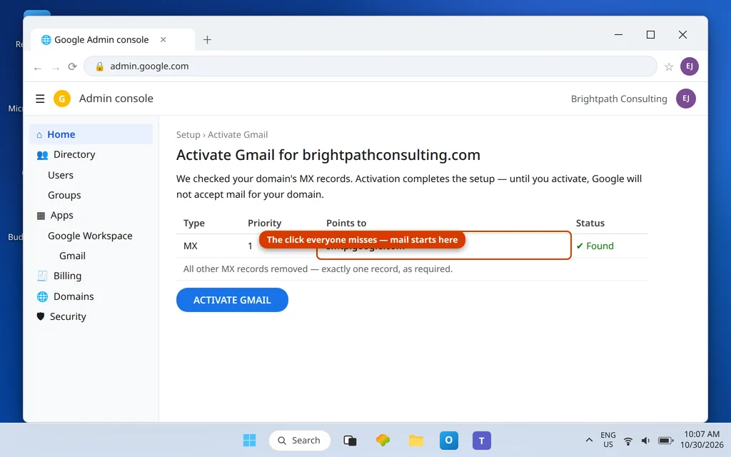This screenshot has width=731, height=457.
Task: Open the ENG US language switcher
Action: tap(608, 440)
